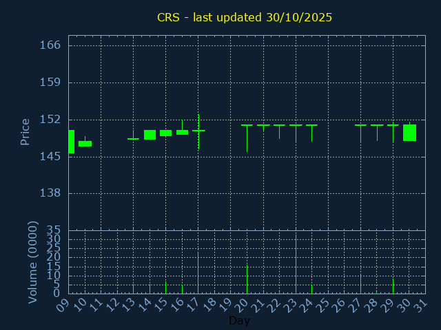Click the day 09 candlestick
Image resolution: width=441 pixels, height=330 pixels.
coord(71,142)
